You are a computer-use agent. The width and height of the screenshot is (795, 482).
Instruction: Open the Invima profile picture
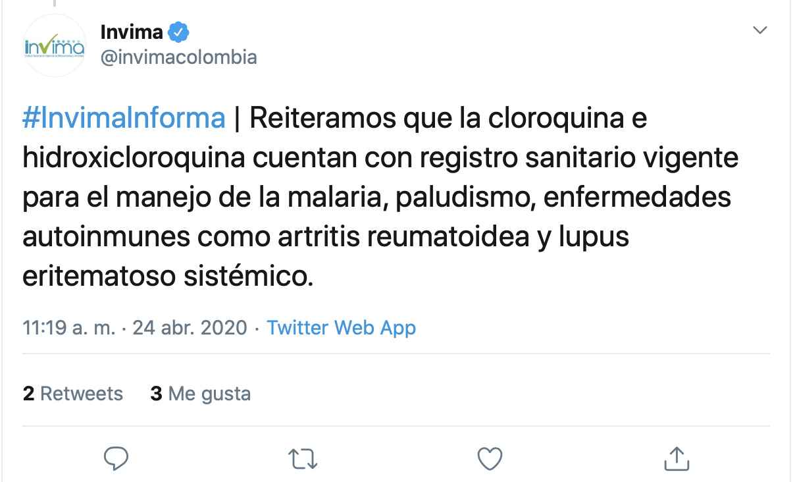55,45
